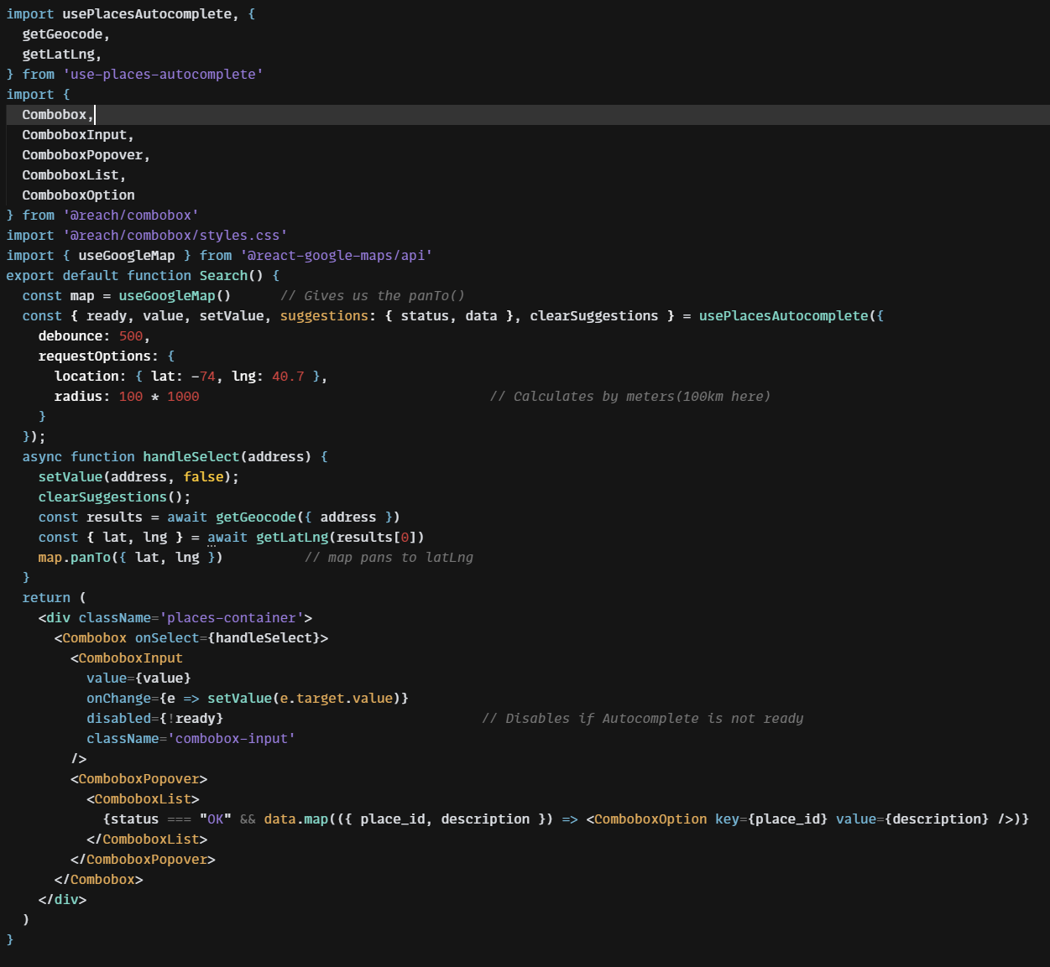Click the setValue(address, false) line
Screen dimensions: 1050x967
click(138, 477)
